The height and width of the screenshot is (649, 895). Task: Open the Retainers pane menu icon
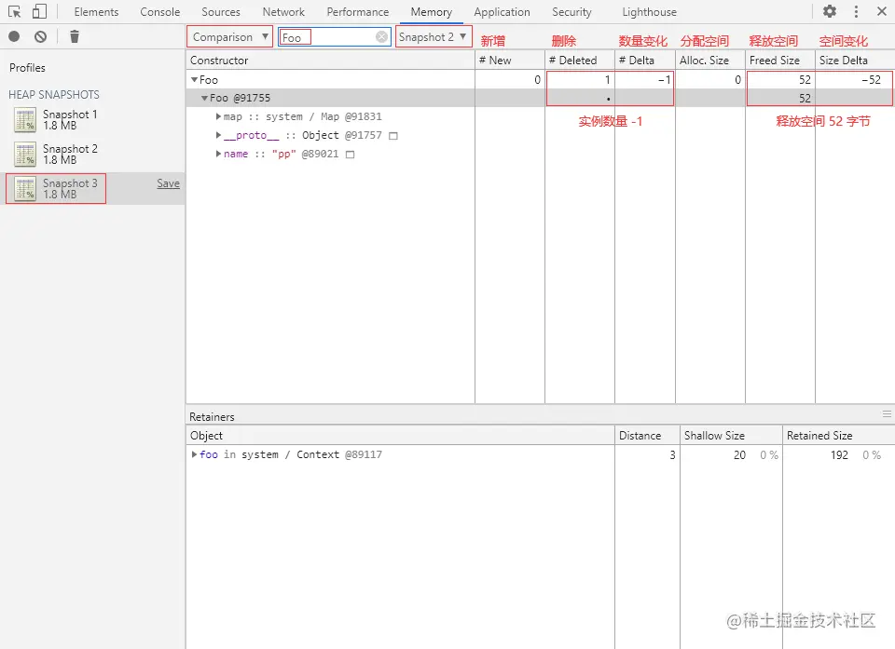pos(887,414)
